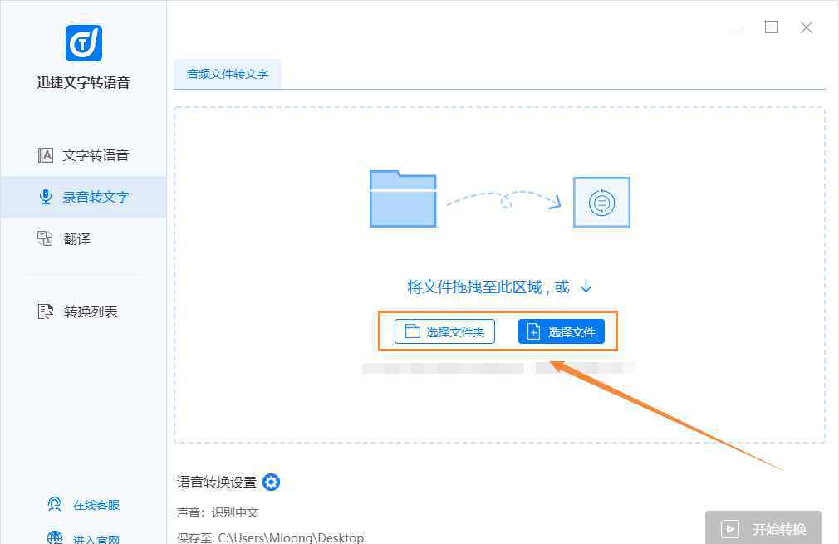Click the save path C:\Users\Mloong\Desktop
Viewport: 839px width, 544px height.
pyautogui.click(x=291, y=537)
